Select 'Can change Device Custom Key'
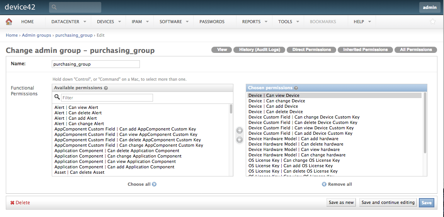The width and height of the screenshot is (444, 217). pyautogui.click(x=304, y=117)
